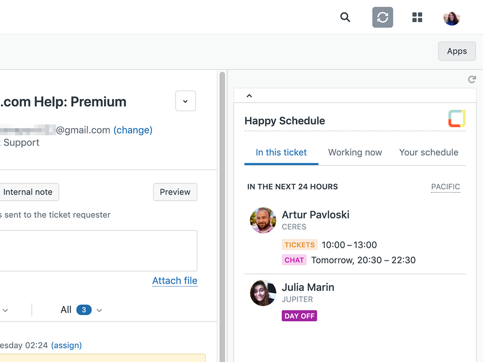Image resolution: width=483 pixels, height=362 pixels.
Task: Click the (change) requester link
Action: pyautogui.click(x=133, y=130)
